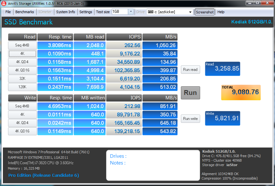
Task: Minimize the Anvil's Storage Utilities window
Action: pos(250,3)
